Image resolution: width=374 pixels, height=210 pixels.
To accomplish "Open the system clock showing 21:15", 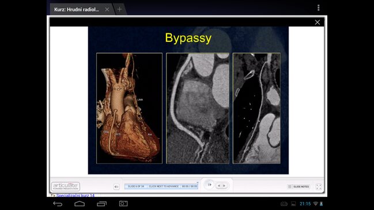I will click(305, 204).
